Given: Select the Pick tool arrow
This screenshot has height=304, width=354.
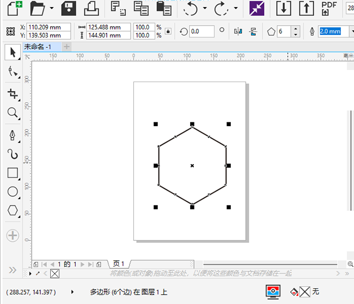Looking at the screenshot, I should tap(12, 52).
